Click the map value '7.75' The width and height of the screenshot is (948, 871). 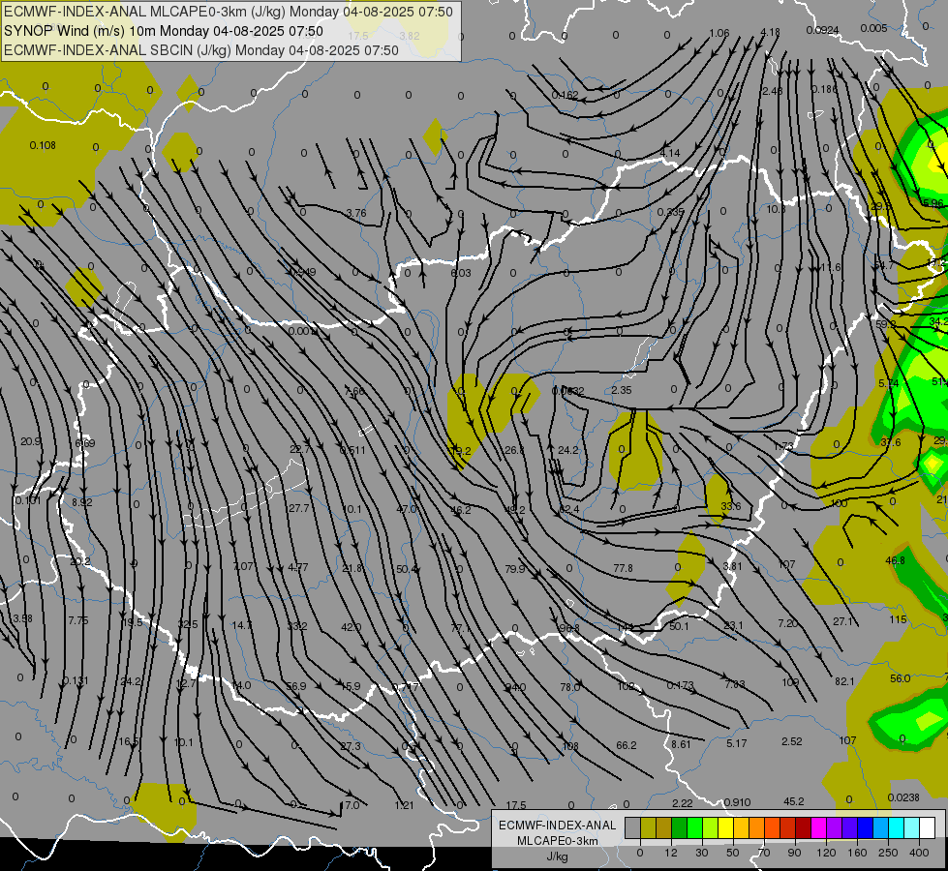[78, 620]
